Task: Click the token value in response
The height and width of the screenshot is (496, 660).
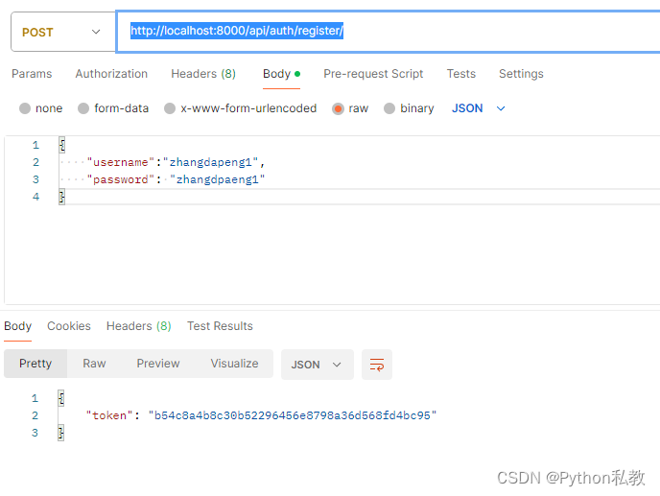Action: click(x=293, y=415)
